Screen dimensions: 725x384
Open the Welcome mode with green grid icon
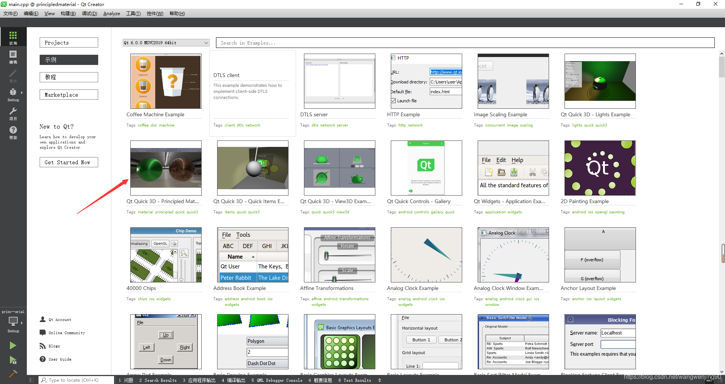pos(13,35)
